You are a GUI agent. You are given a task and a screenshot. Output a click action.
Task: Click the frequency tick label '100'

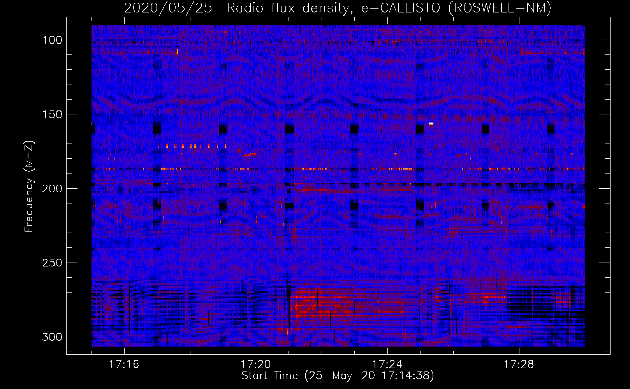(x=52, y=40)
